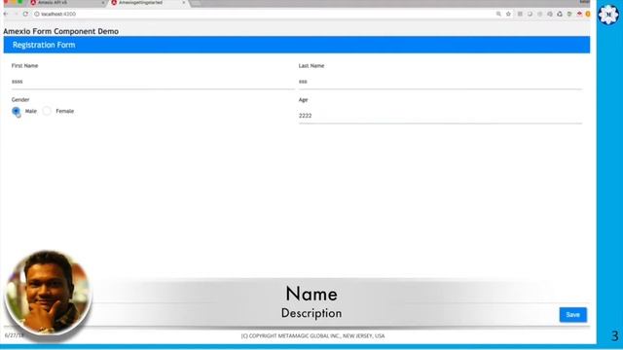Click the Male option label
This screenshot has height=350, width=623.
click(30, 111)
